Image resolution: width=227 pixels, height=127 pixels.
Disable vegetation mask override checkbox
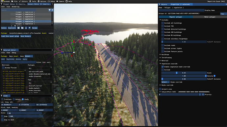tap(163, 67)
